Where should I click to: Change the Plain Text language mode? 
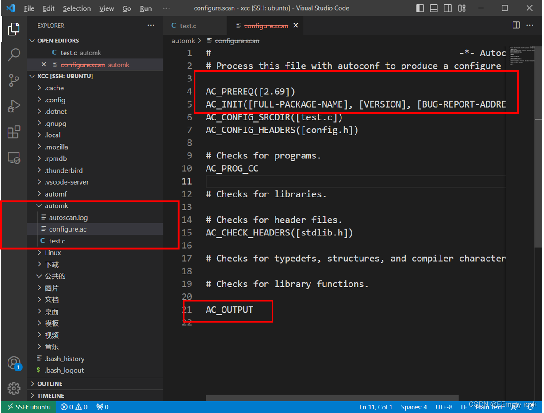pos(489,407)
